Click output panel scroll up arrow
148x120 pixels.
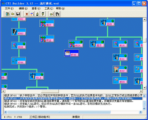pos(144,96)
